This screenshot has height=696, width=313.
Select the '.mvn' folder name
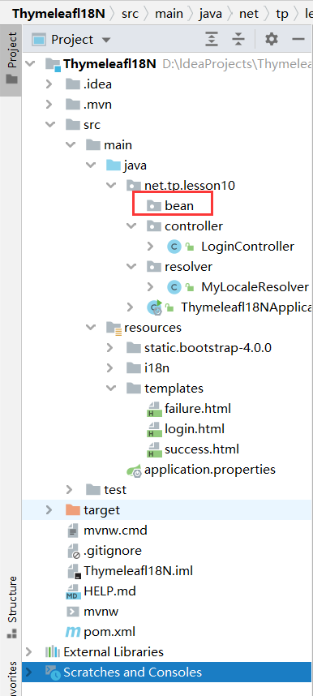[97, 105]
